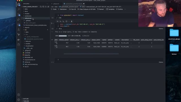The height and width of the screenshot is (102, 181).
Task: Open the Extensions view icon
Action: click(19, 25)
